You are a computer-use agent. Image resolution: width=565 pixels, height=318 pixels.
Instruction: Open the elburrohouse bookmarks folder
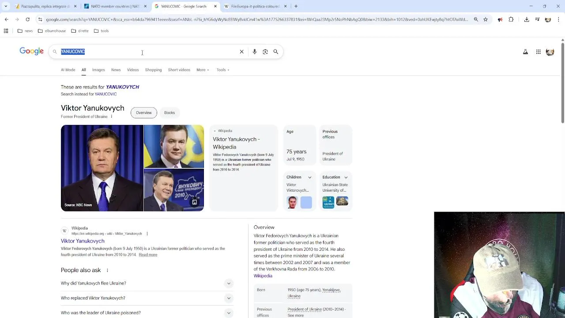click(x=52, y=31)
